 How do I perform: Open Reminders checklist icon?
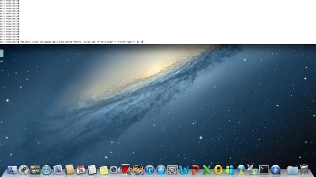coord(92,170)
